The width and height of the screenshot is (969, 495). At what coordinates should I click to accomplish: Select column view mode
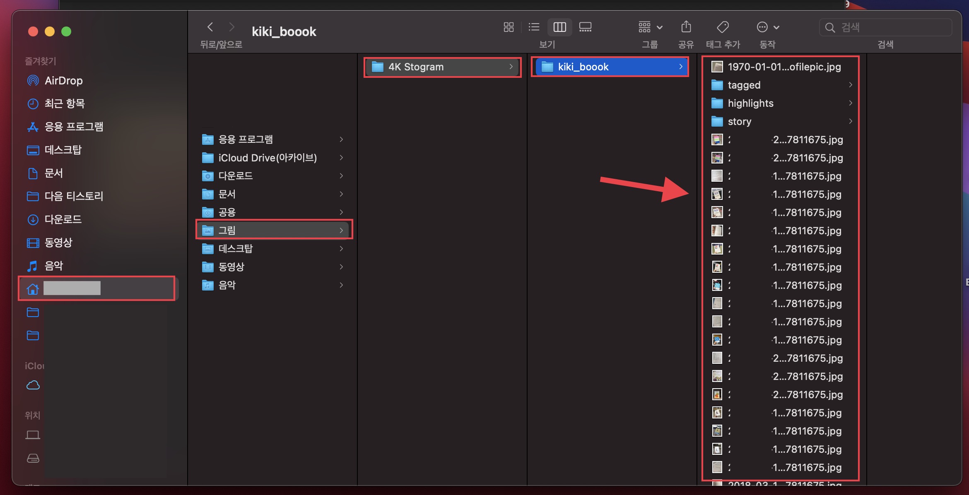559,27
